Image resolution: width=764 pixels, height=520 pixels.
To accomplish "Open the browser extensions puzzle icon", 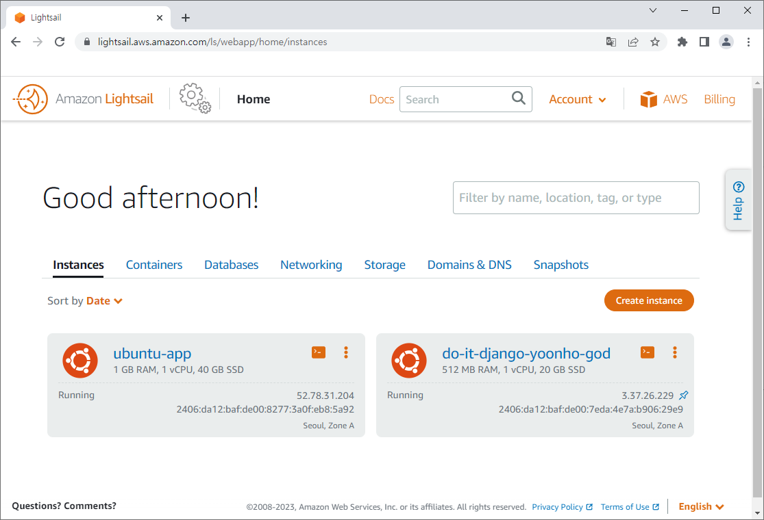I will coord(682,42).
